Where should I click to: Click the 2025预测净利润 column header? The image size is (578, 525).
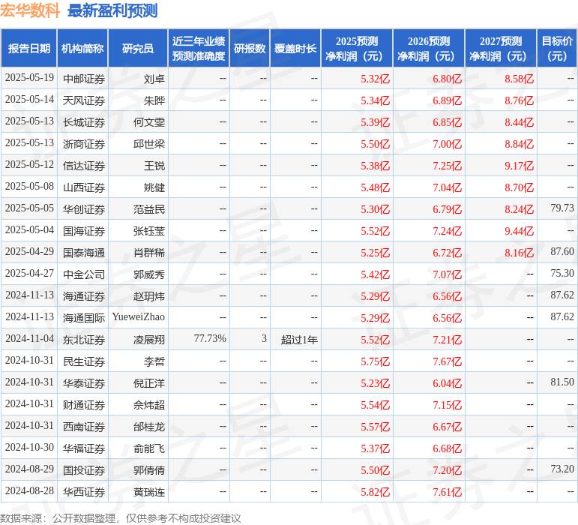357,49
